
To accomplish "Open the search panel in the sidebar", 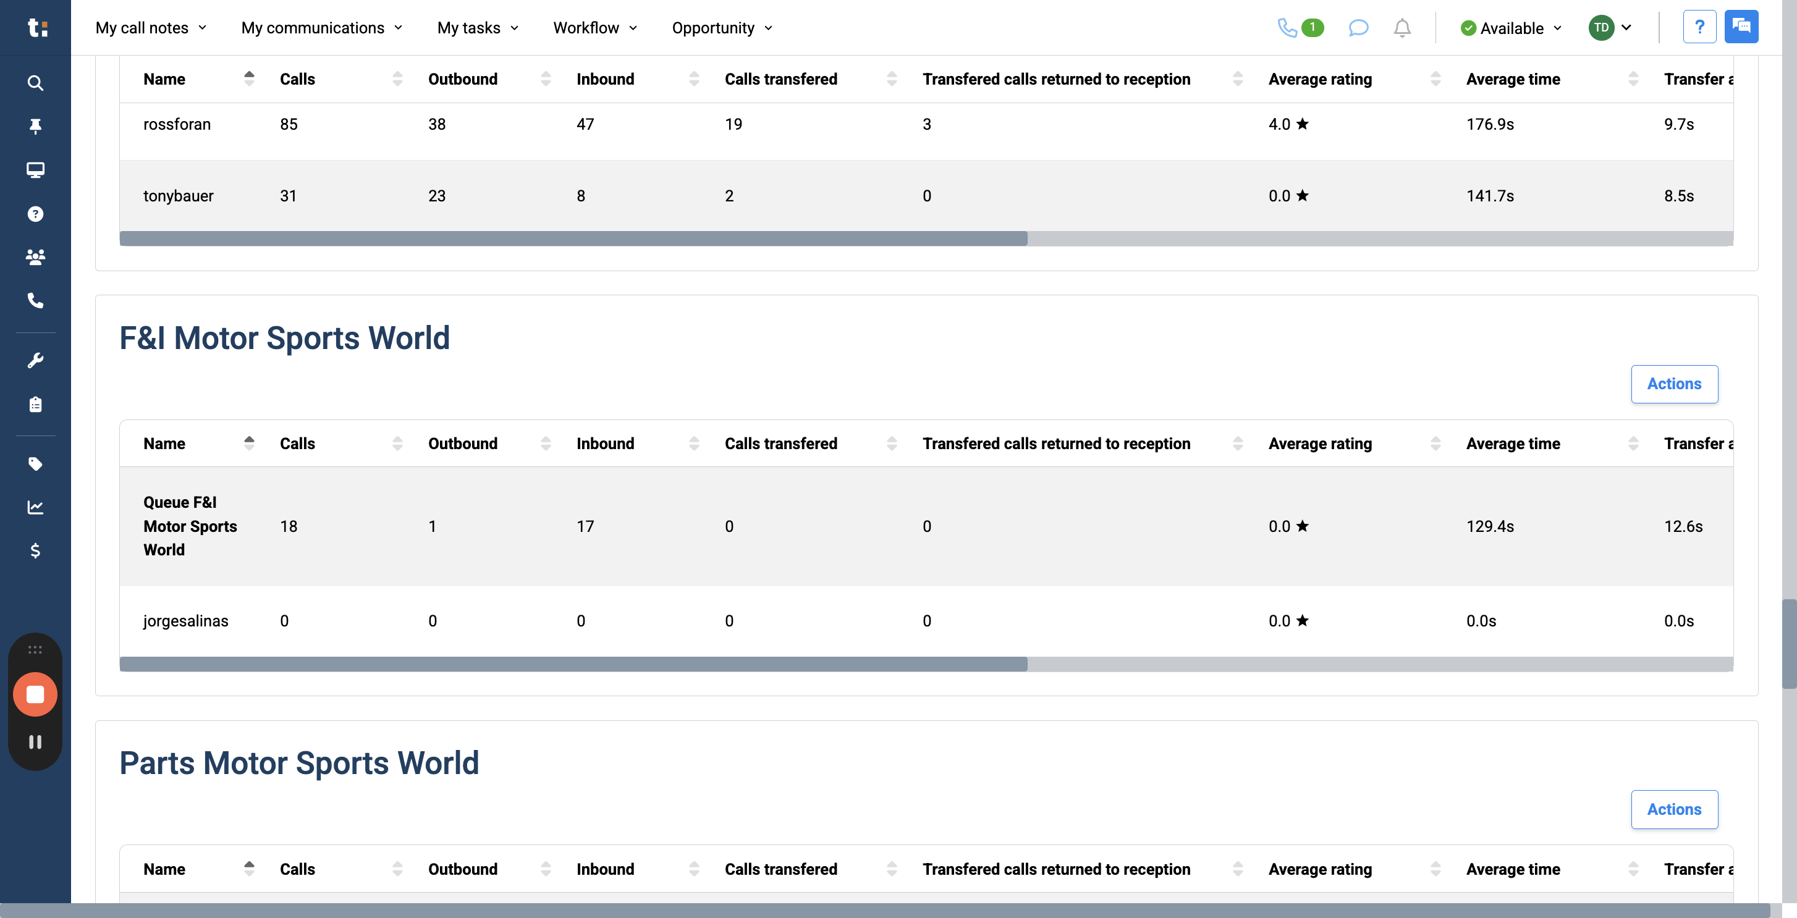I will pos(35,82).
